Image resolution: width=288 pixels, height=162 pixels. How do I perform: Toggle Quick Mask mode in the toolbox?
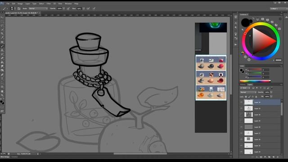click(2, 107)
